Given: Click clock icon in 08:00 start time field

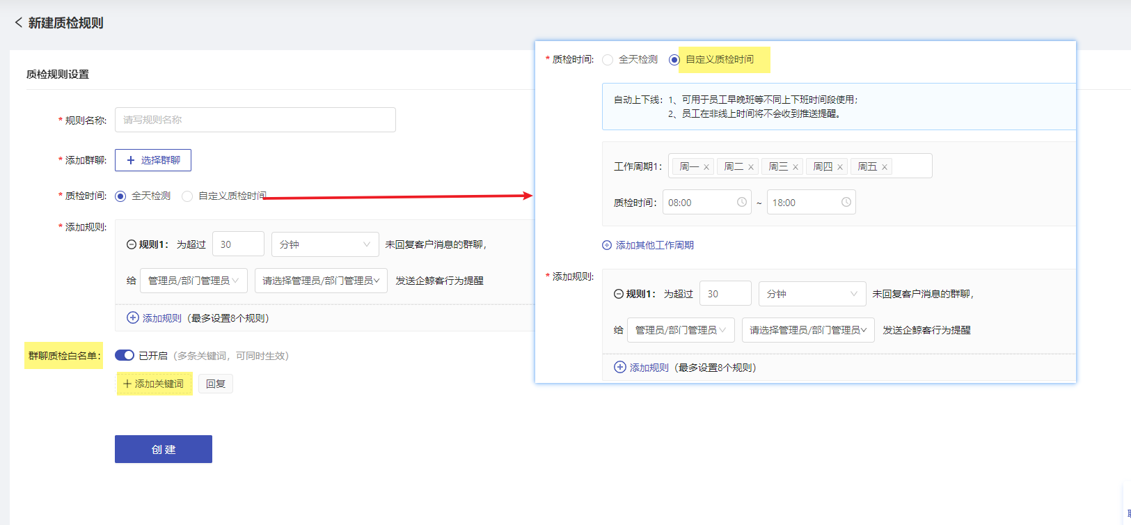Looking at the screenshot, I should [742, 203].
